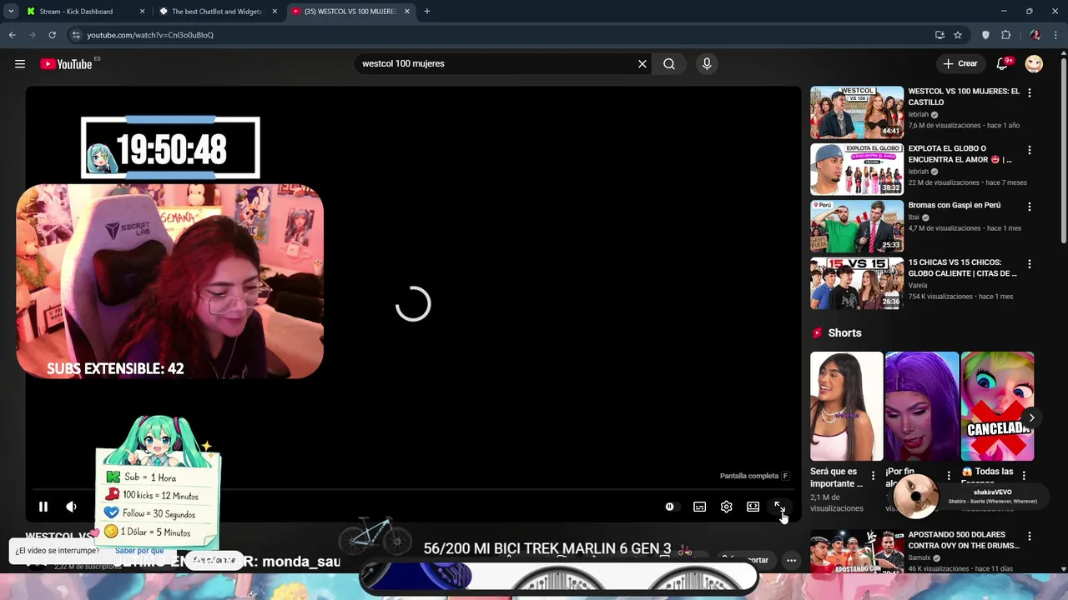The image size is (1068, 600).
Task: Open the Chrome extensions puzzle menu
Action: [x=1005, y=35]
